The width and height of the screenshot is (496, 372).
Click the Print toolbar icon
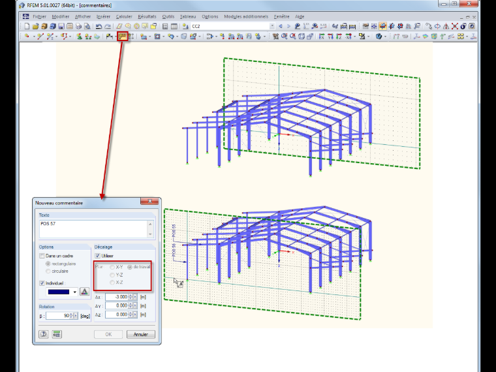coord(78,26)
